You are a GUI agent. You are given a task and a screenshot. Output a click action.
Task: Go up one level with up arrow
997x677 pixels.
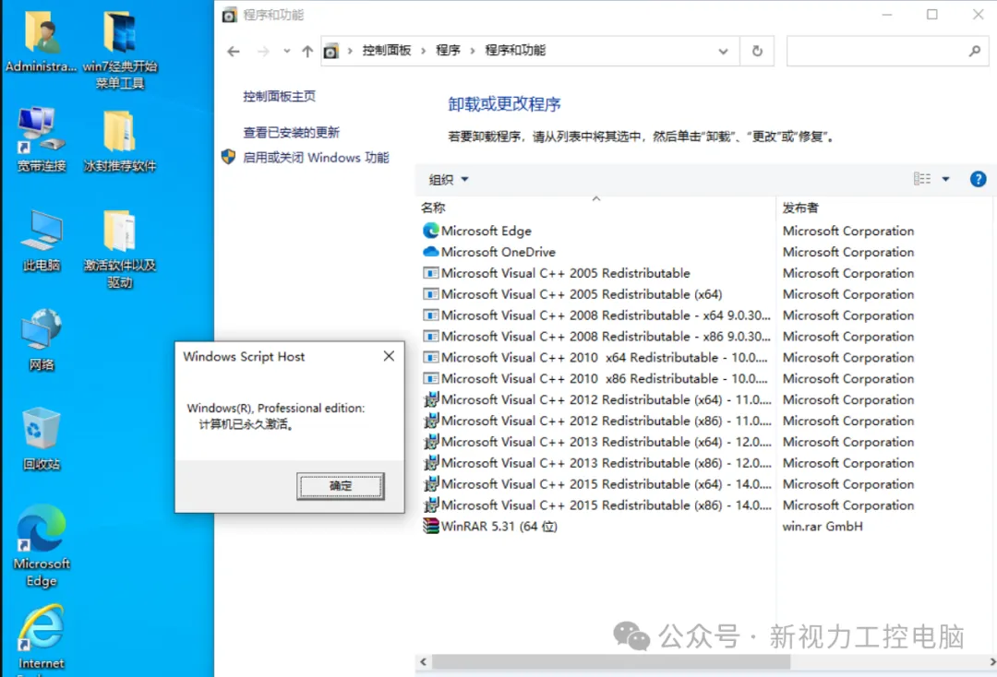click(307, 52)
